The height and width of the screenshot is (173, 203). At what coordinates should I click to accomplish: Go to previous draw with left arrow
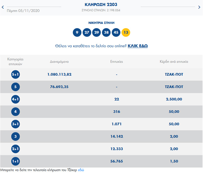(x=3, y=7)
